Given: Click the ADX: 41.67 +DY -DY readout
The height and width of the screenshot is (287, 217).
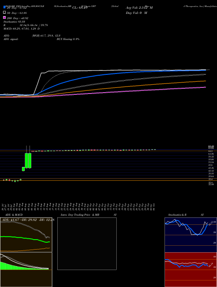Looking at the screenshot, I should tap(28, 220).
